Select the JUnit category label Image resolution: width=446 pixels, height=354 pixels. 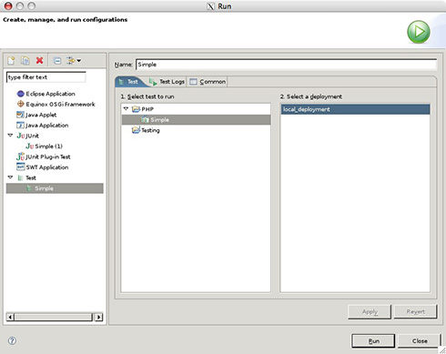[32, 136]
